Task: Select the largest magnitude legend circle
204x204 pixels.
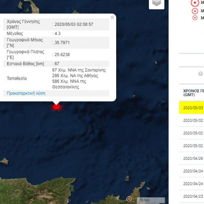Action: pos(195,3)
